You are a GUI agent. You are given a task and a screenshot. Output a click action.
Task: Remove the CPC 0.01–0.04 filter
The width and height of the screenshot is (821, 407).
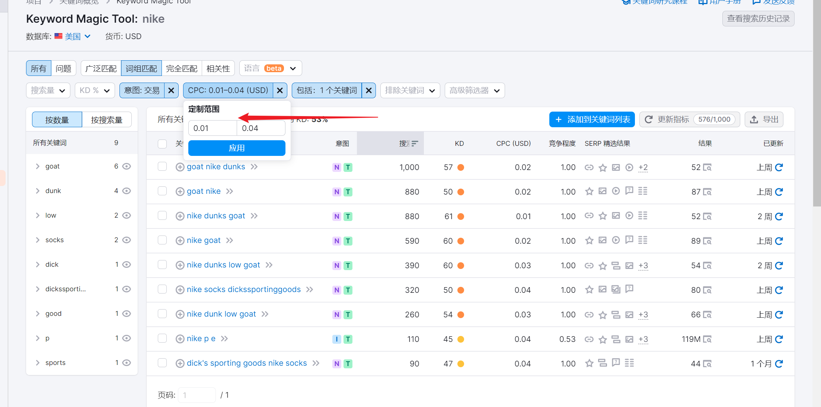point(280,90)
